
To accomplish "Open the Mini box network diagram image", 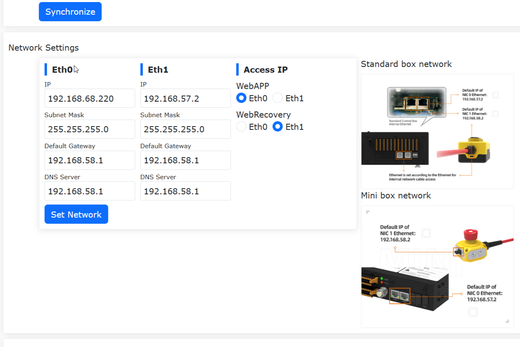I will pyautogui.click(x=437, y=266).
